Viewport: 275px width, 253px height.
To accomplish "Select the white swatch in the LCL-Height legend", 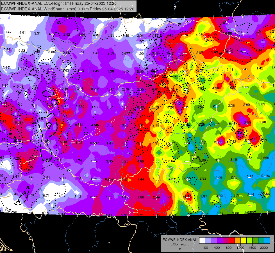I will 202,241.
